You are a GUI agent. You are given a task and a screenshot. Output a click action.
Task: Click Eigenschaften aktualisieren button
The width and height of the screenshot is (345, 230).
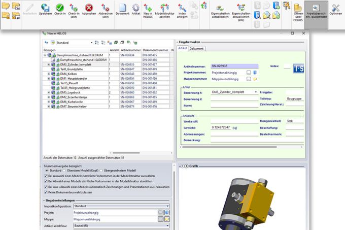tap(219, 8)
